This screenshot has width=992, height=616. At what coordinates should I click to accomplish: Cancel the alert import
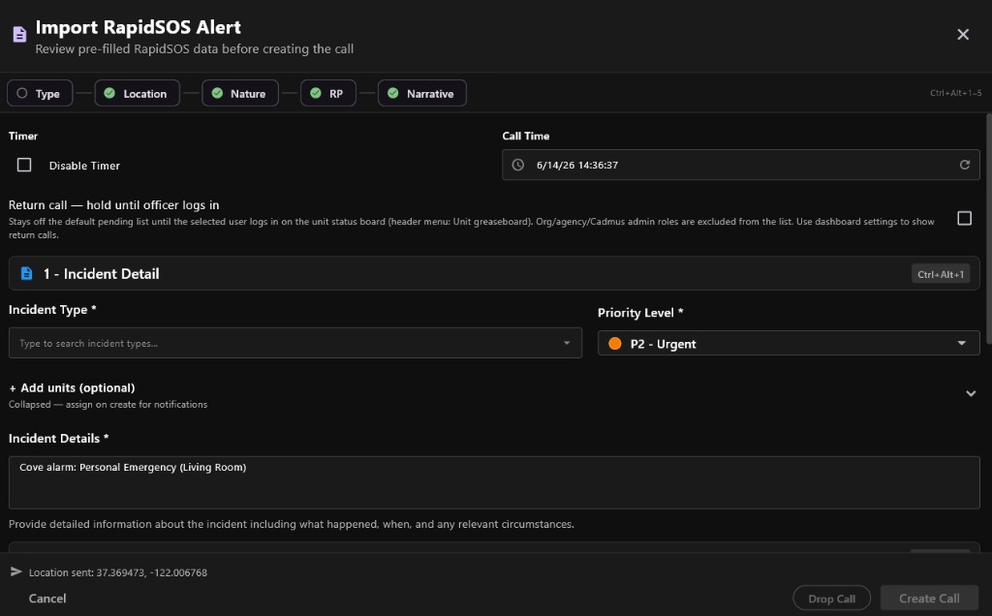(47, 599)
